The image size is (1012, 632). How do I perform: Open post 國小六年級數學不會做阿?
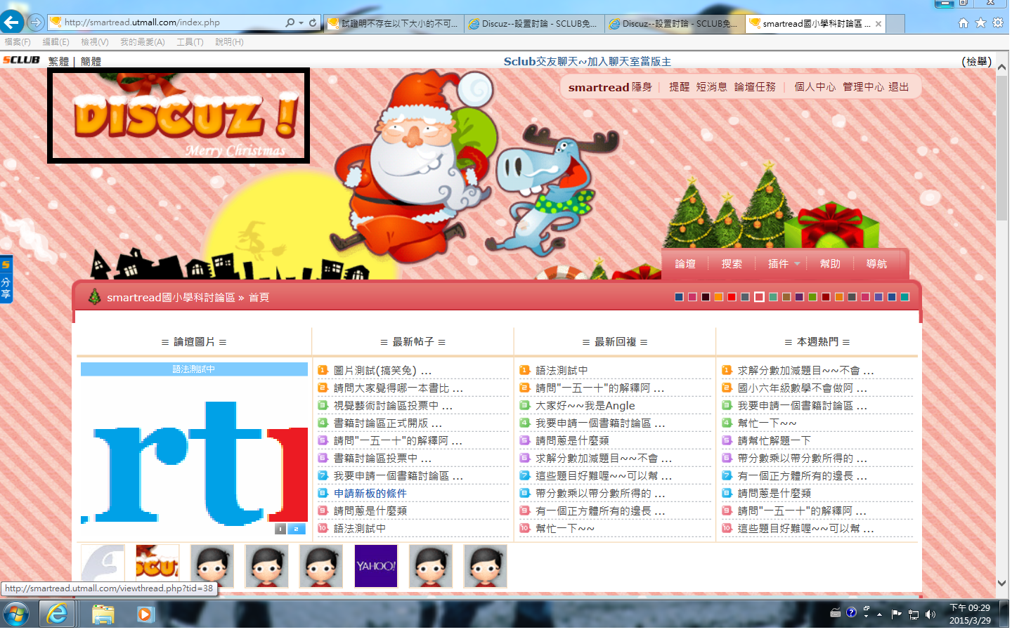pos(802,388)
